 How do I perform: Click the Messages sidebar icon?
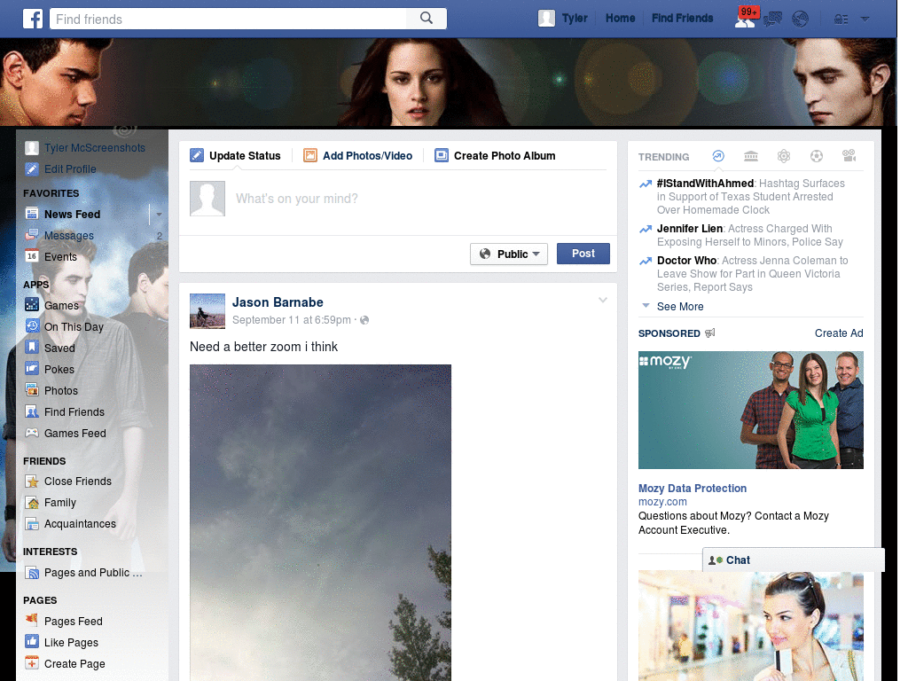pyautogui.click(x=32, y=235)
